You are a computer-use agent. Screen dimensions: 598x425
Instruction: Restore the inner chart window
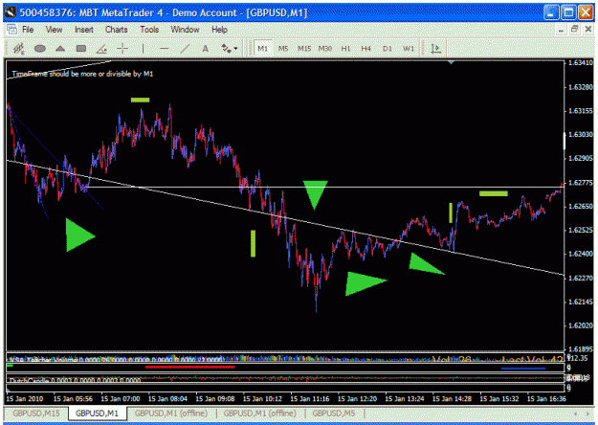[x=574, y=30]
